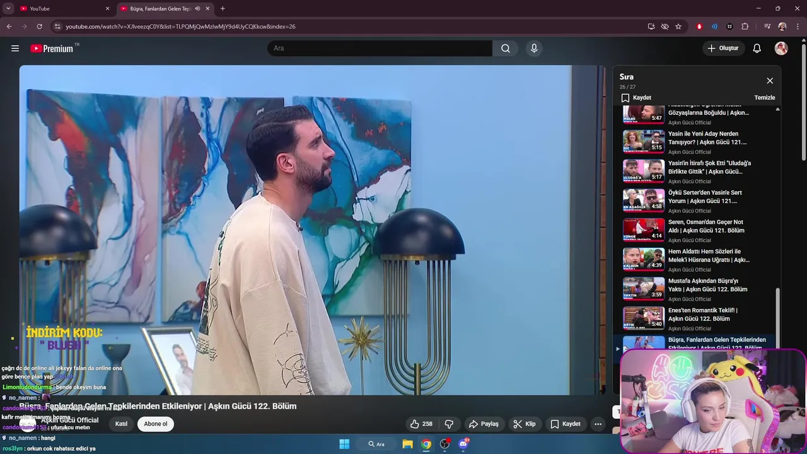Open the Extensions puzzle menu
The image size is (807, 454).
pyautogui.click(x=745, y=26)
